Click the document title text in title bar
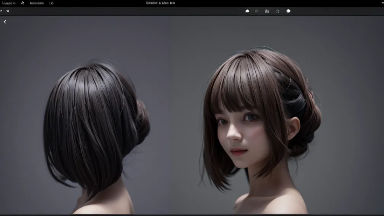This screenshot has height=216, width=384. 160,3
